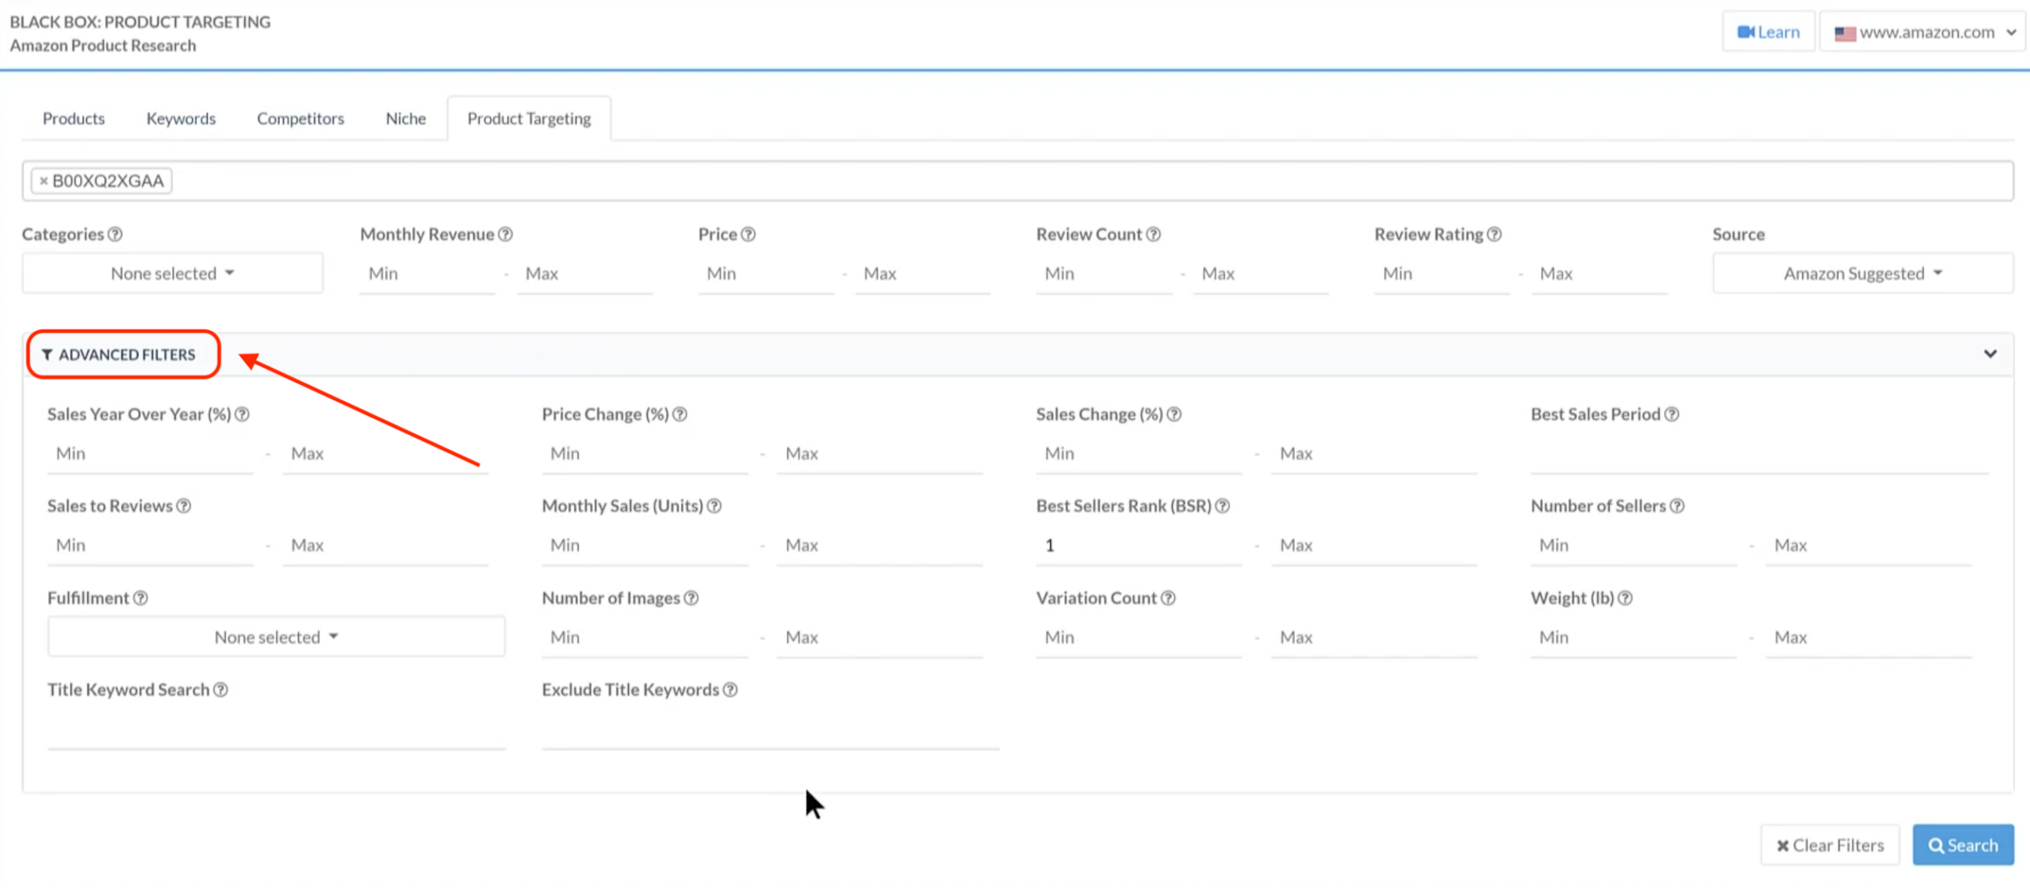Click help icon next to Categories
2030x888 pixels.
[x=115, y=234]
